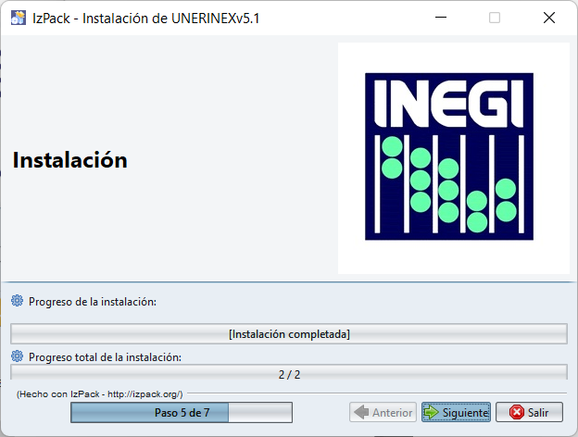Screen dimensions: 578x437
Task: Click the IzPack installer icon in title bar
Action: coord(19,18)
